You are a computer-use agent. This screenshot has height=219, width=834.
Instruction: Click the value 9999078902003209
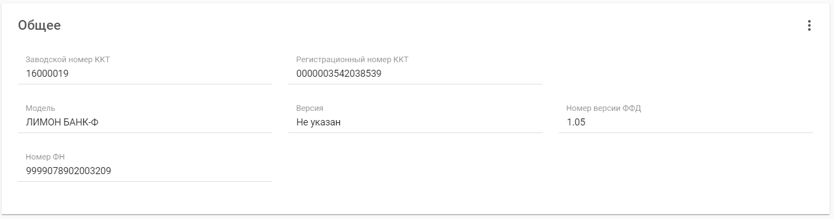(x=69, y=171)
